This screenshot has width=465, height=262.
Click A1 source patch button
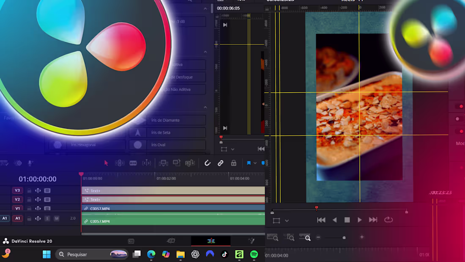click(5, 218)
